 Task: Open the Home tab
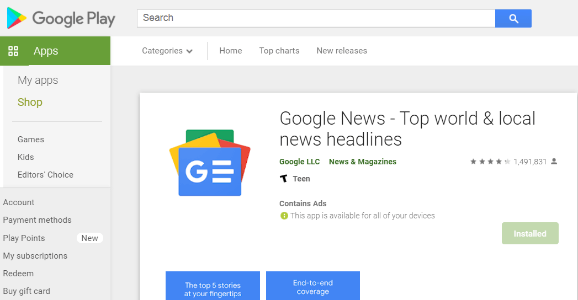(231, 51)
